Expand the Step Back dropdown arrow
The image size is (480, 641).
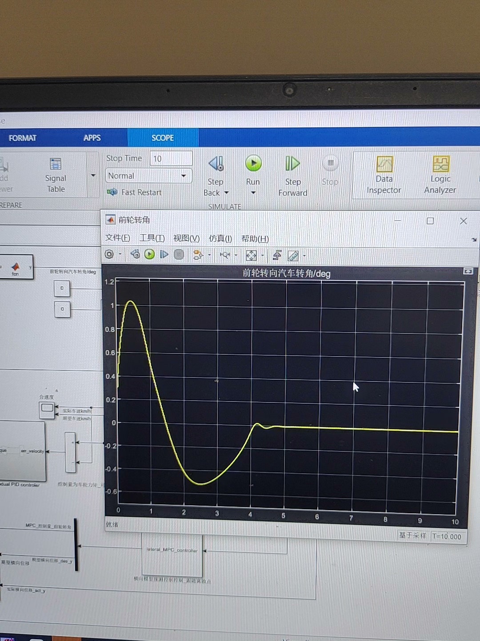(x=227, y=193)
